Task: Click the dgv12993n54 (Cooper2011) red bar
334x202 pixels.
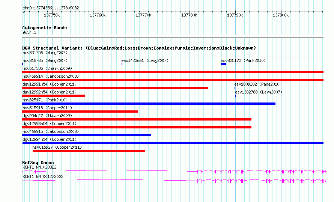Action: pyautogui.click(x=137, y=127)
